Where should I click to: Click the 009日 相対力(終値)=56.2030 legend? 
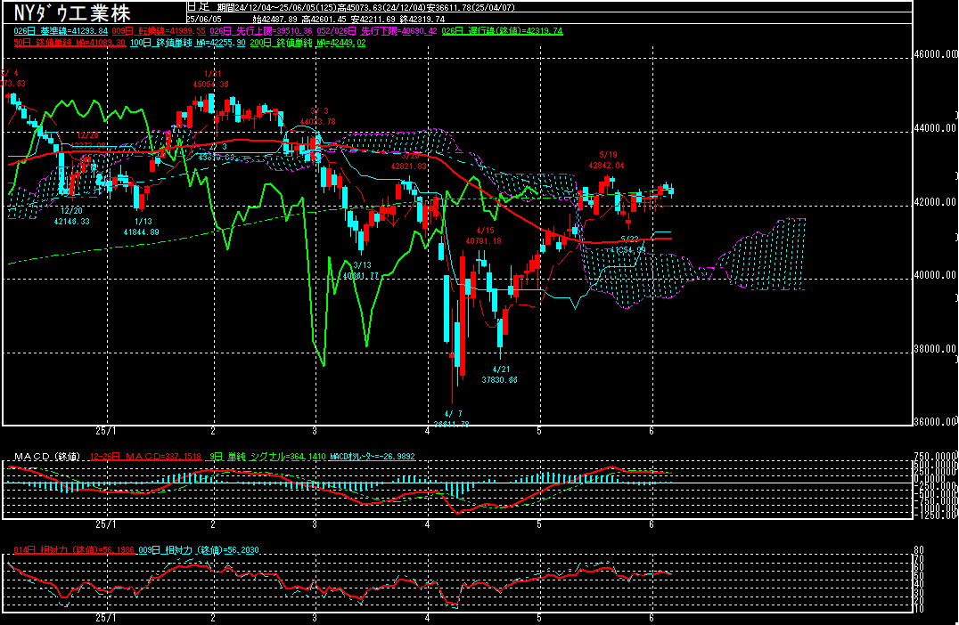[x=199, y=550]
